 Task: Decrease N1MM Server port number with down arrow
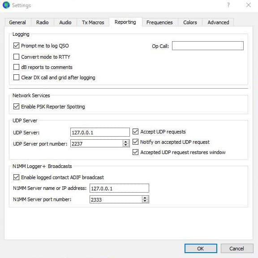[145, 201]
